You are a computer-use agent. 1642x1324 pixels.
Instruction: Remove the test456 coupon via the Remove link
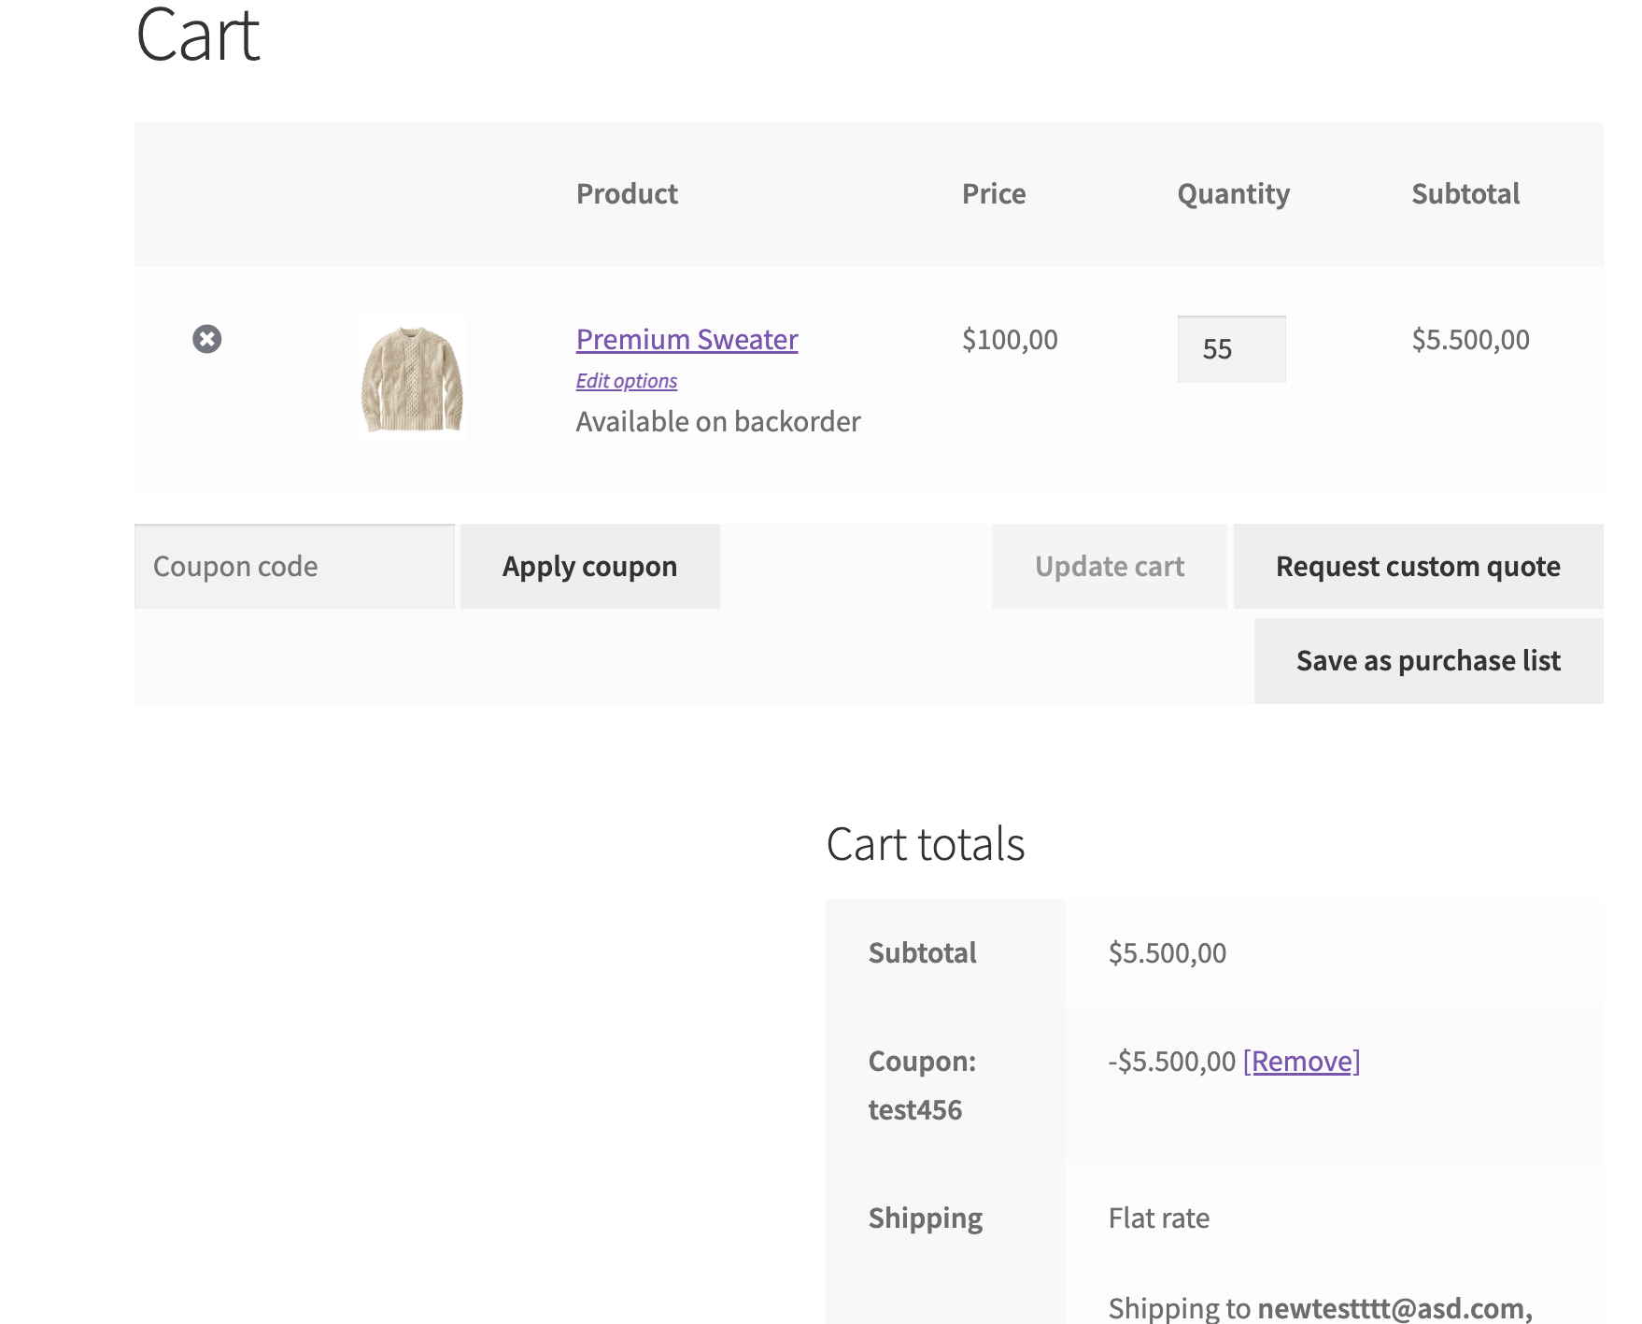pos(1301,1062)
